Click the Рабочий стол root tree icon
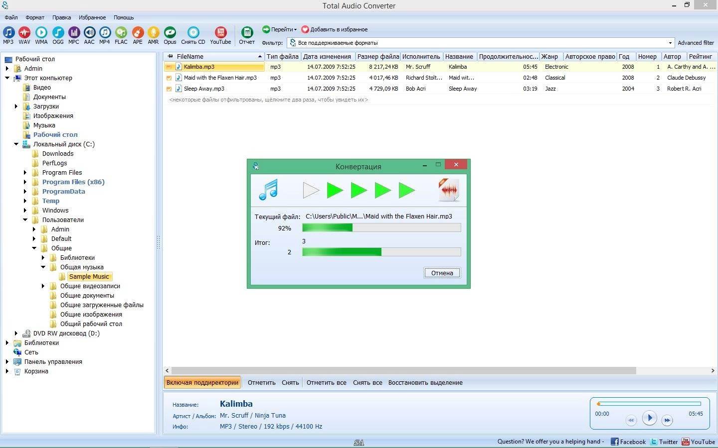This screenshot has height=448, width=718. pyautogui.click(x=8, y=59)
